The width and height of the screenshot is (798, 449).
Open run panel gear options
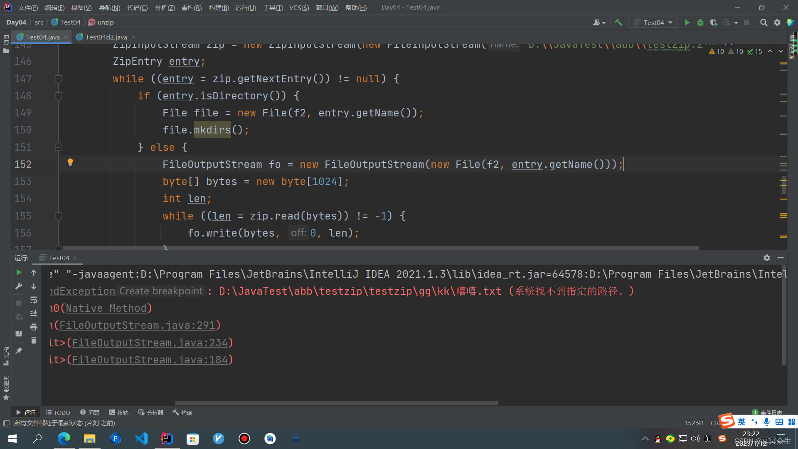click(767, 258)
